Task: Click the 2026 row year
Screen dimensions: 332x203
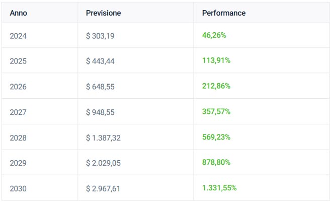Action: [18, 87]
